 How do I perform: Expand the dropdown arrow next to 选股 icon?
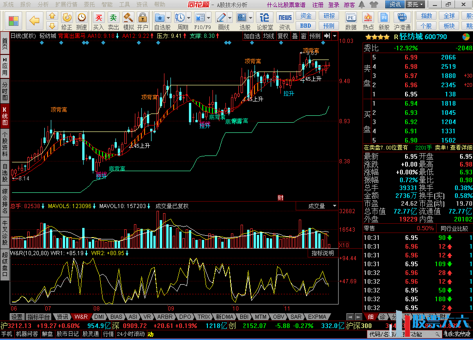click(251, 18)
